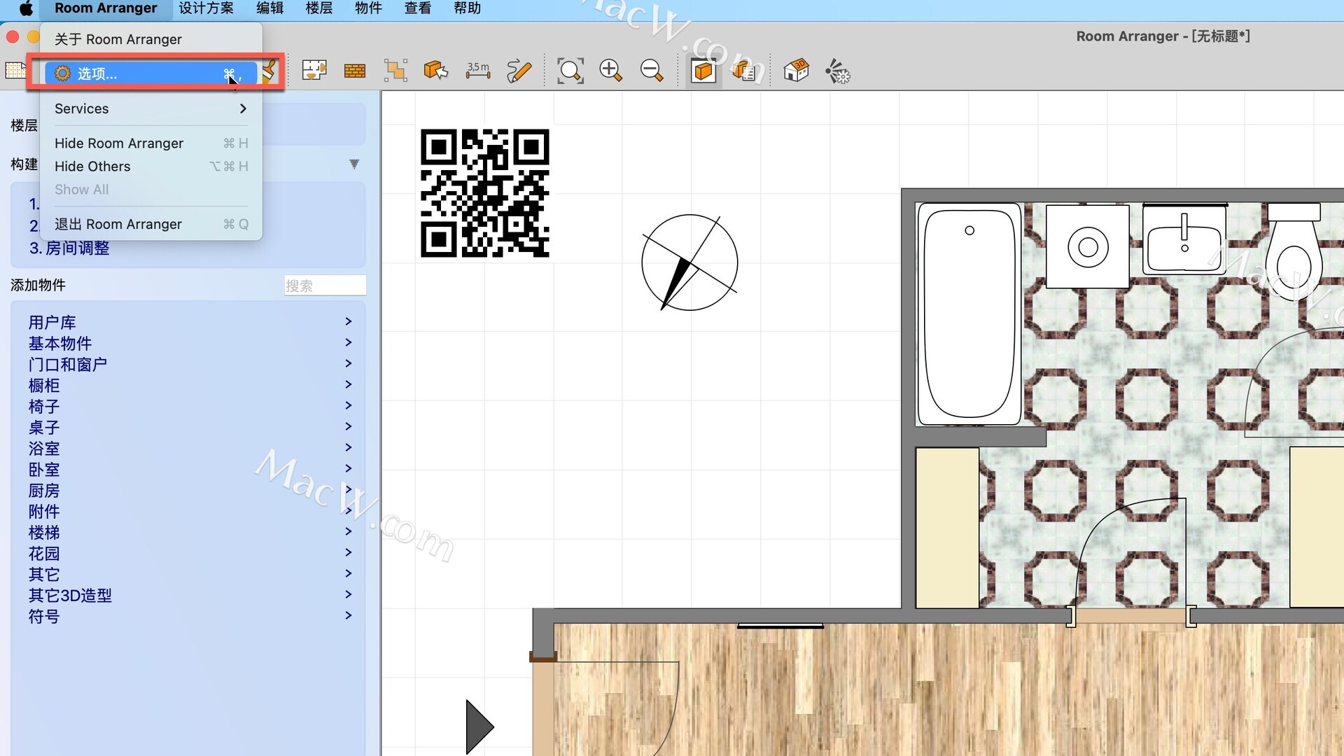Click the zoom out magnifier icon
Screen dimensions: 1344x756
(x=652, y=71)
